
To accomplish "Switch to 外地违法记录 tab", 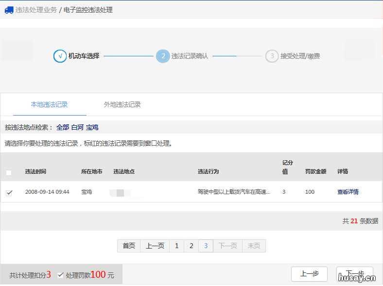I will pyautogui.click(x=122, y=104).
